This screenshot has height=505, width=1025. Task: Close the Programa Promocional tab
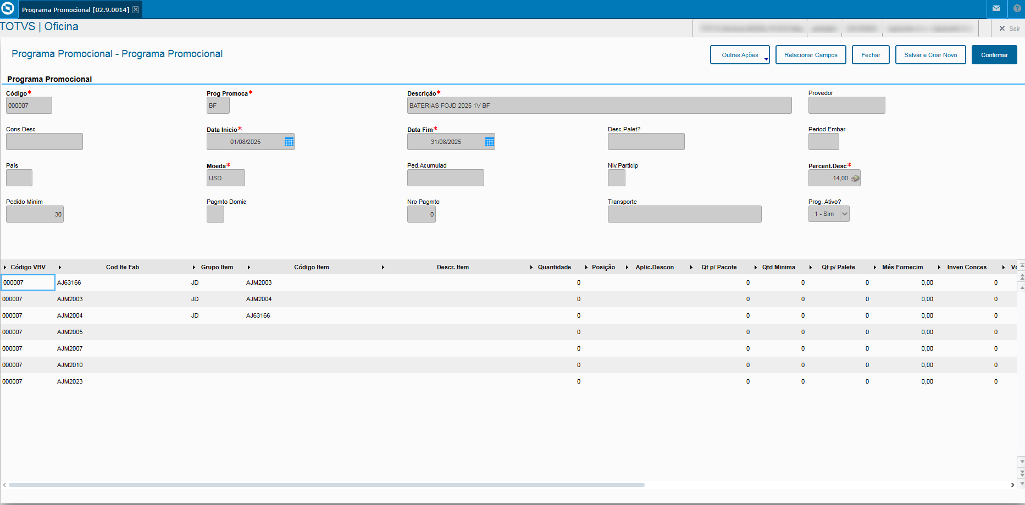pos(136,9)
